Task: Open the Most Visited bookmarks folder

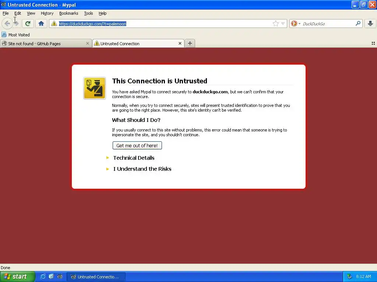Action: [x=15, y=35]
